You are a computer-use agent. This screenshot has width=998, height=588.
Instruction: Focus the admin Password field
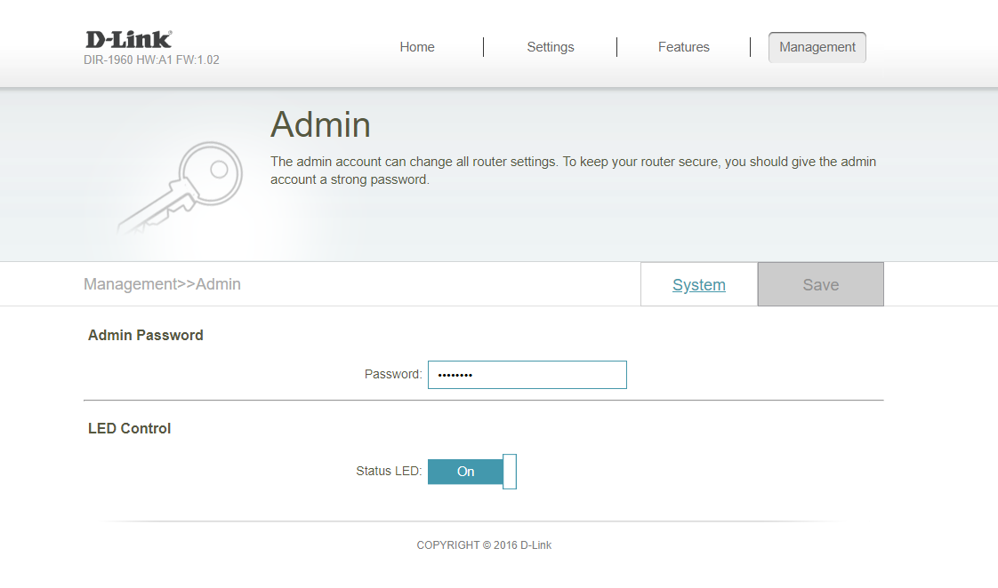527,375
